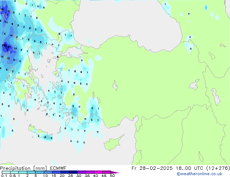Select the 2–5 mm legend color box
The image size is (230, 177).
[x=31, y=172]
